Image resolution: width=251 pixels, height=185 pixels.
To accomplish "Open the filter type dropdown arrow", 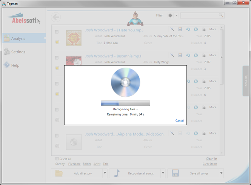I will [x=176, y=15].
